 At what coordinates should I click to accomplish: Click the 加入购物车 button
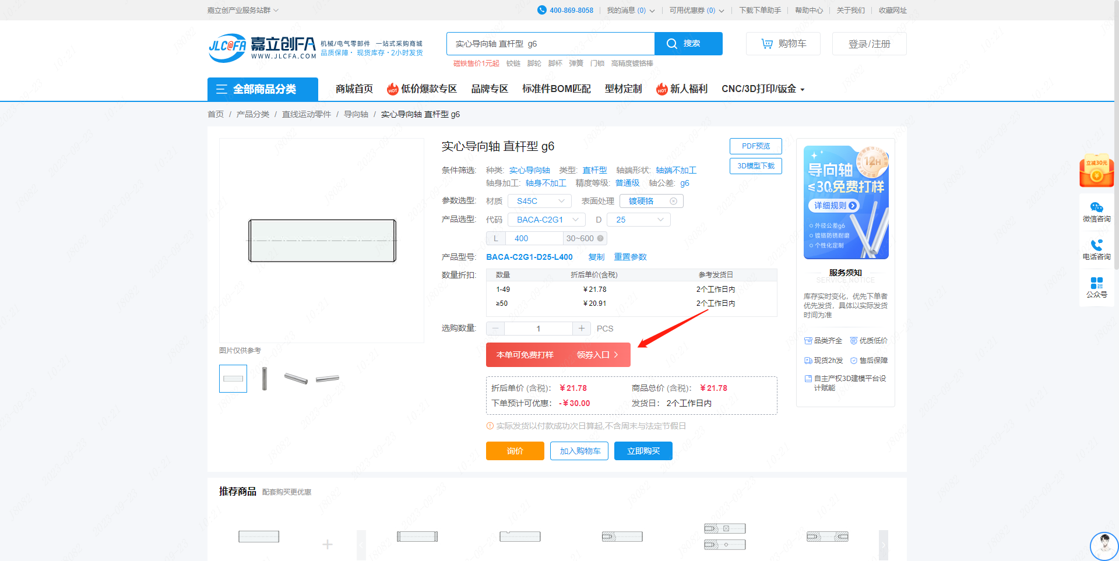coord(579,451)
